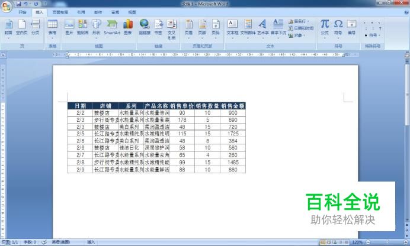This screenshot has height=246, width=410.
Task: Toggle the ruler button above scrollbar
Action: (407, 55)
